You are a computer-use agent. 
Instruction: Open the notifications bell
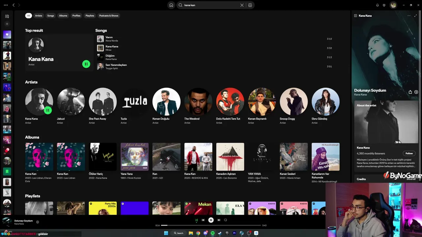point(377,5)
